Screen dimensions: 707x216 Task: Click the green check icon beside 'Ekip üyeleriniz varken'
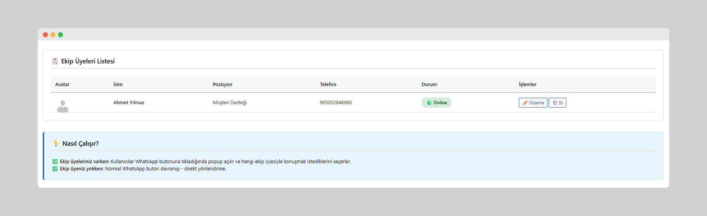pos(55,162)
